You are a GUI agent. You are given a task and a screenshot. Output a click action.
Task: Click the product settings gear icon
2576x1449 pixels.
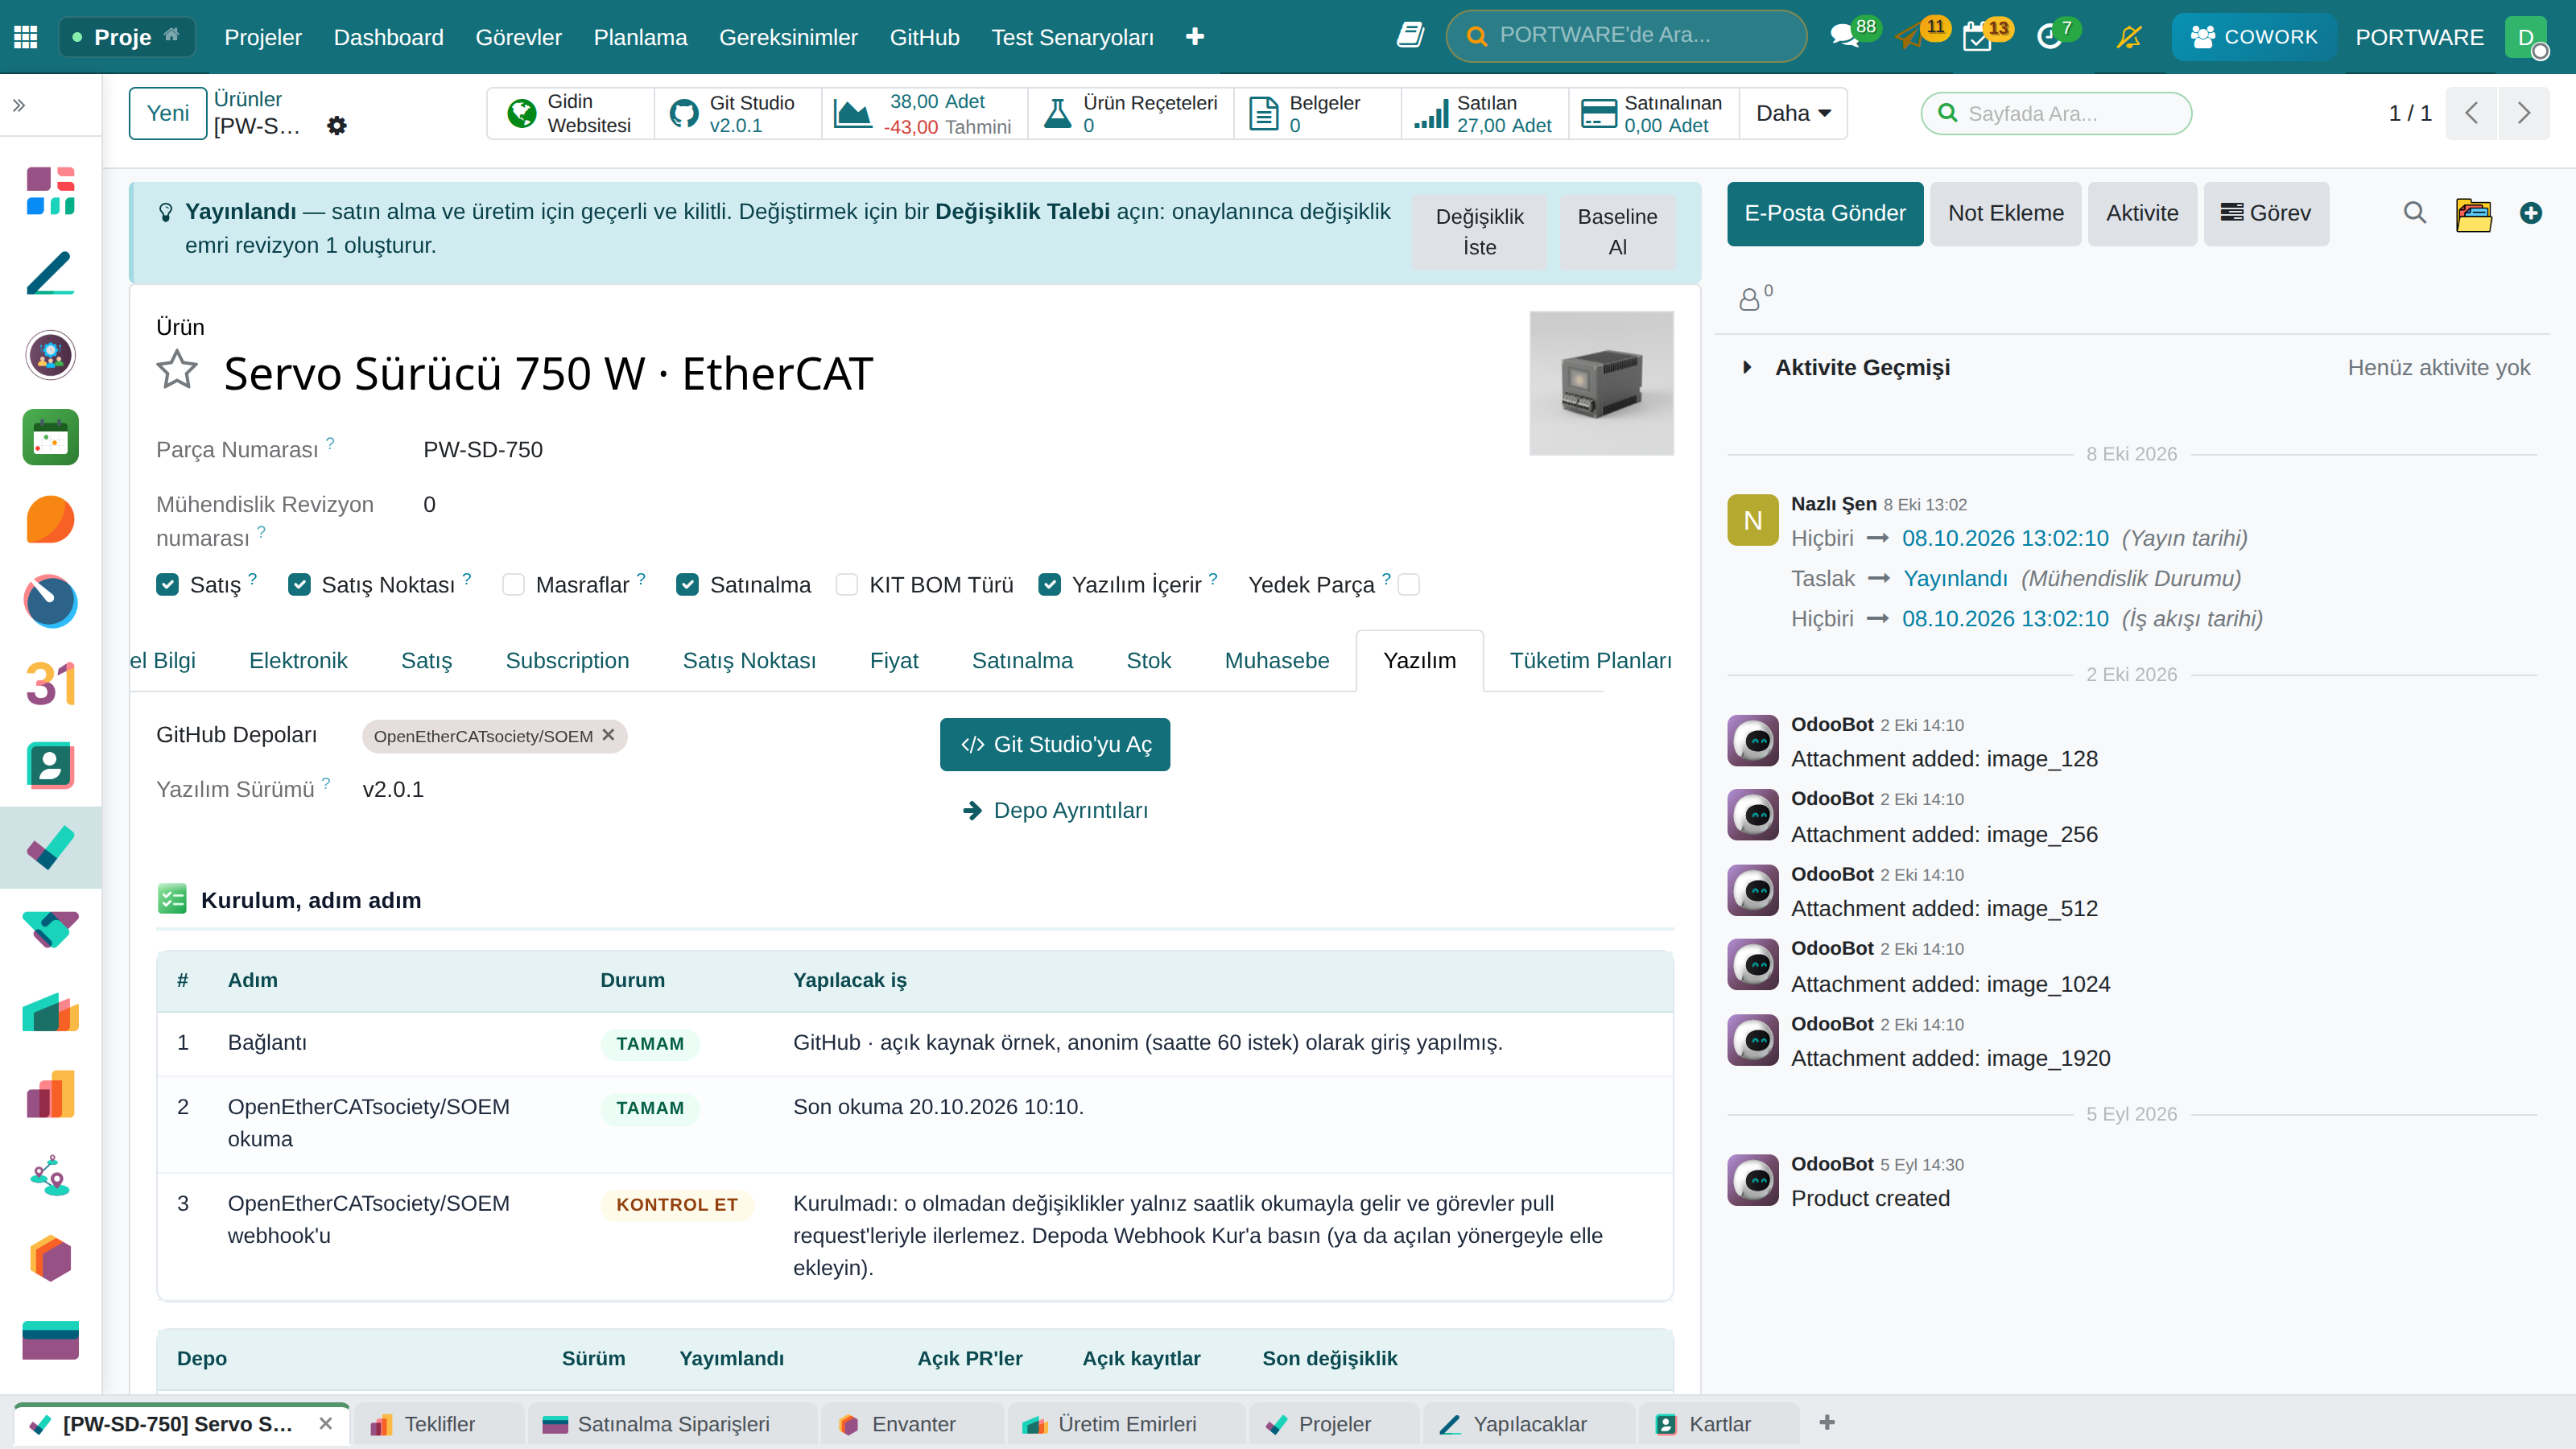pyautogui.click(x=337, y=126)
